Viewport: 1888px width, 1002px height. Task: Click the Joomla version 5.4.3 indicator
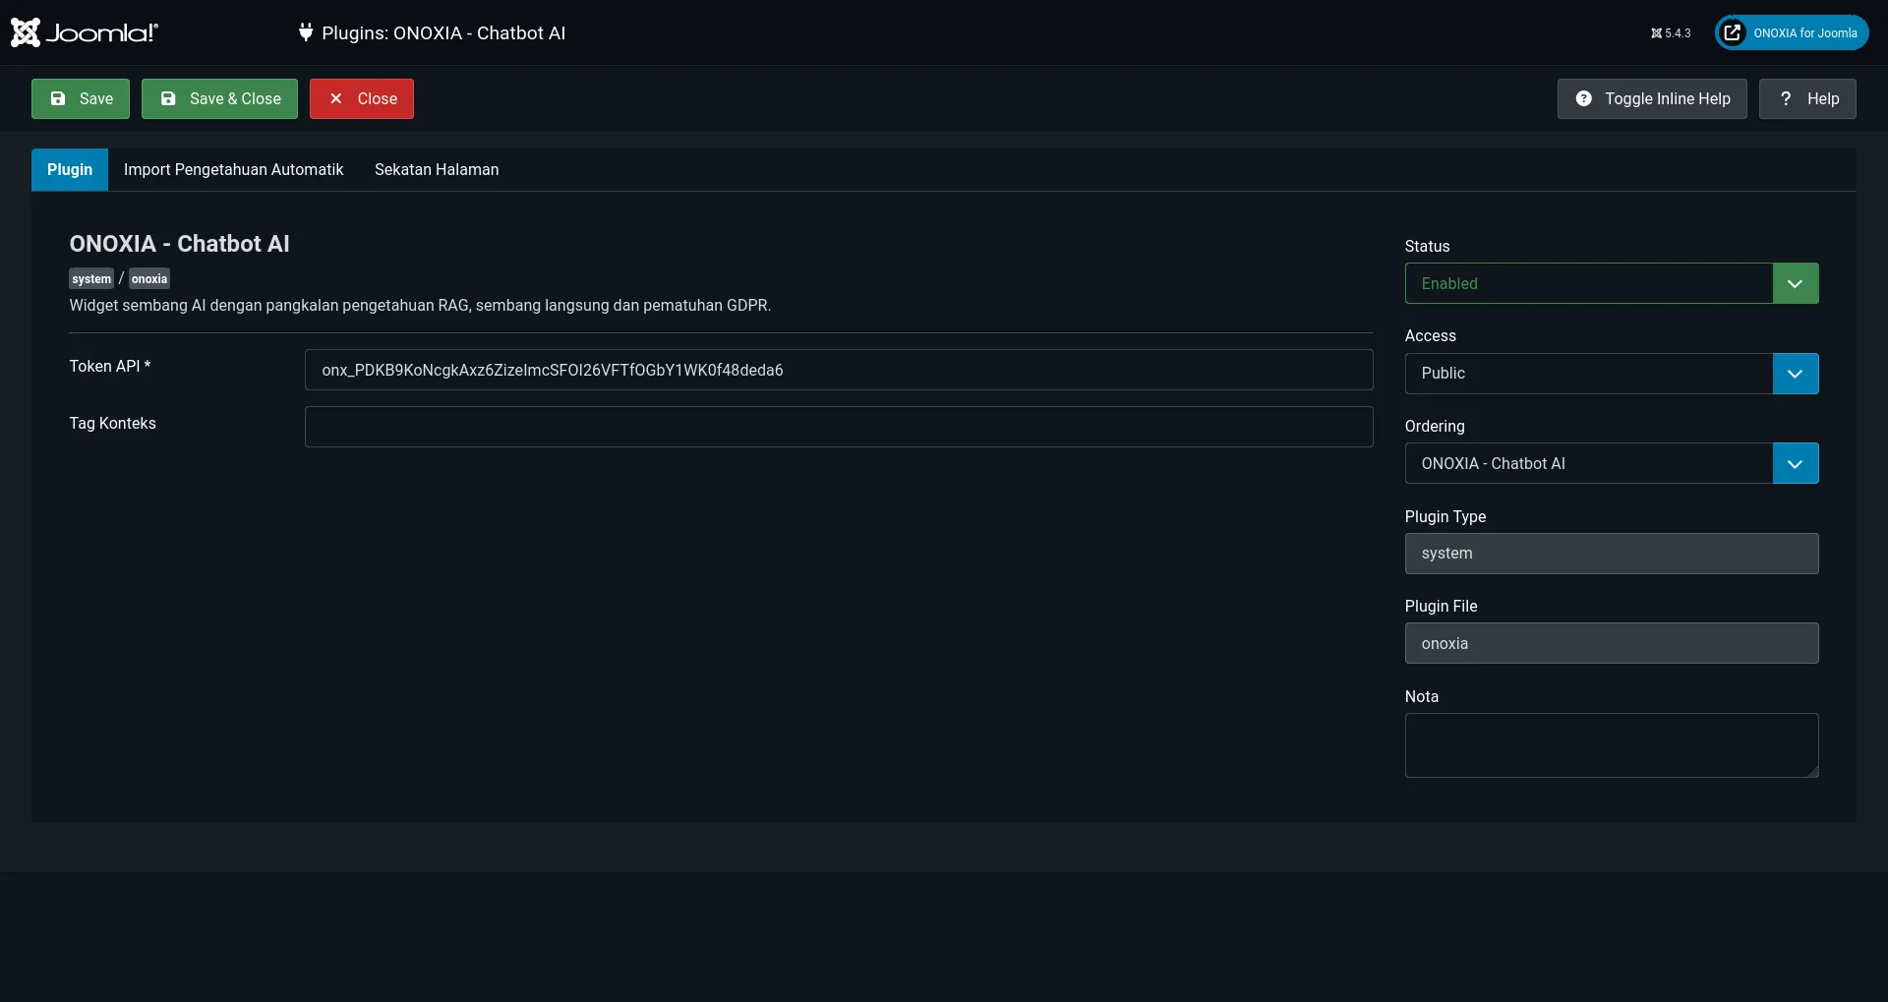[1671, 33]
